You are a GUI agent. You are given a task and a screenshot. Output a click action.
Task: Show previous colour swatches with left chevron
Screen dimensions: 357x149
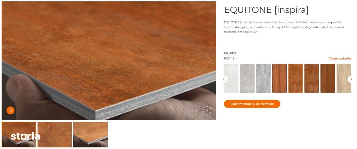pyautogui.click(x=224, y=79)
